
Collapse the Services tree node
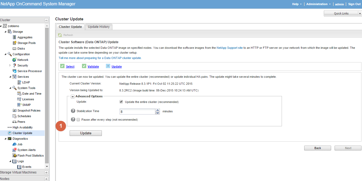[x=10, y=77]
